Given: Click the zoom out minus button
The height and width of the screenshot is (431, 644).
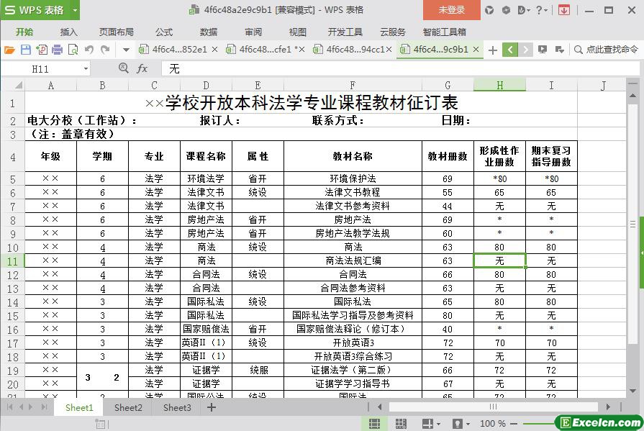Looking at the screenshot, I should (x=513, y=424).
